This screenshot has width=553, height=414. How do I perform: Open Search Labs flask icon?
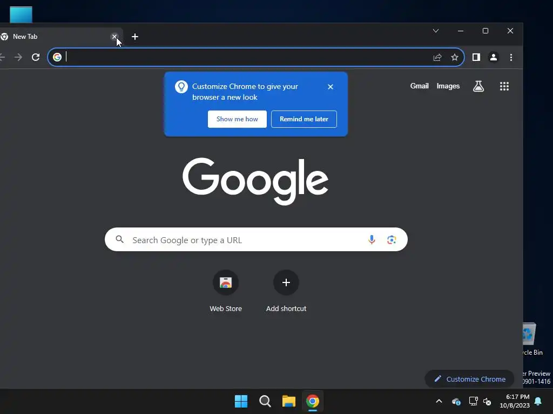pos(478,86)
